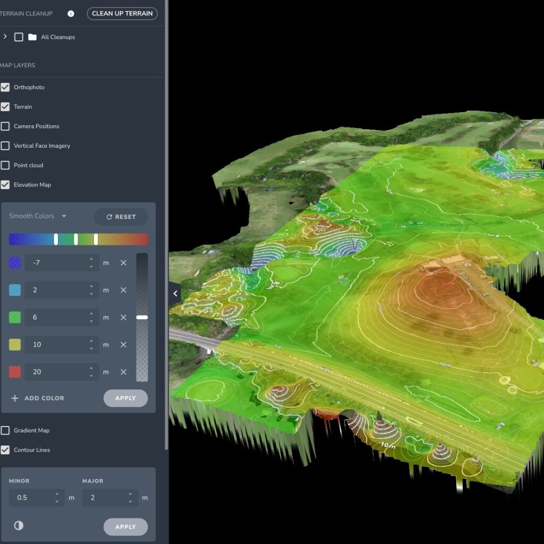The image size is (544, 544).
Task: Enable the Point cloud layer
Action: (5, 165)
